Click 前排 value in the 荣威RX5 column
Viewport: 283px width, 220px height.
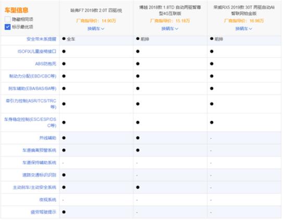point(219,39)
